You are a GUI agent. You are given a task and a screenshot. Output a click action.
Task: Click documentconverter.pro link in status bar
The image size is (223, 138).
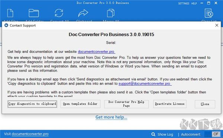pyautogui.click(x=30, y=134)
